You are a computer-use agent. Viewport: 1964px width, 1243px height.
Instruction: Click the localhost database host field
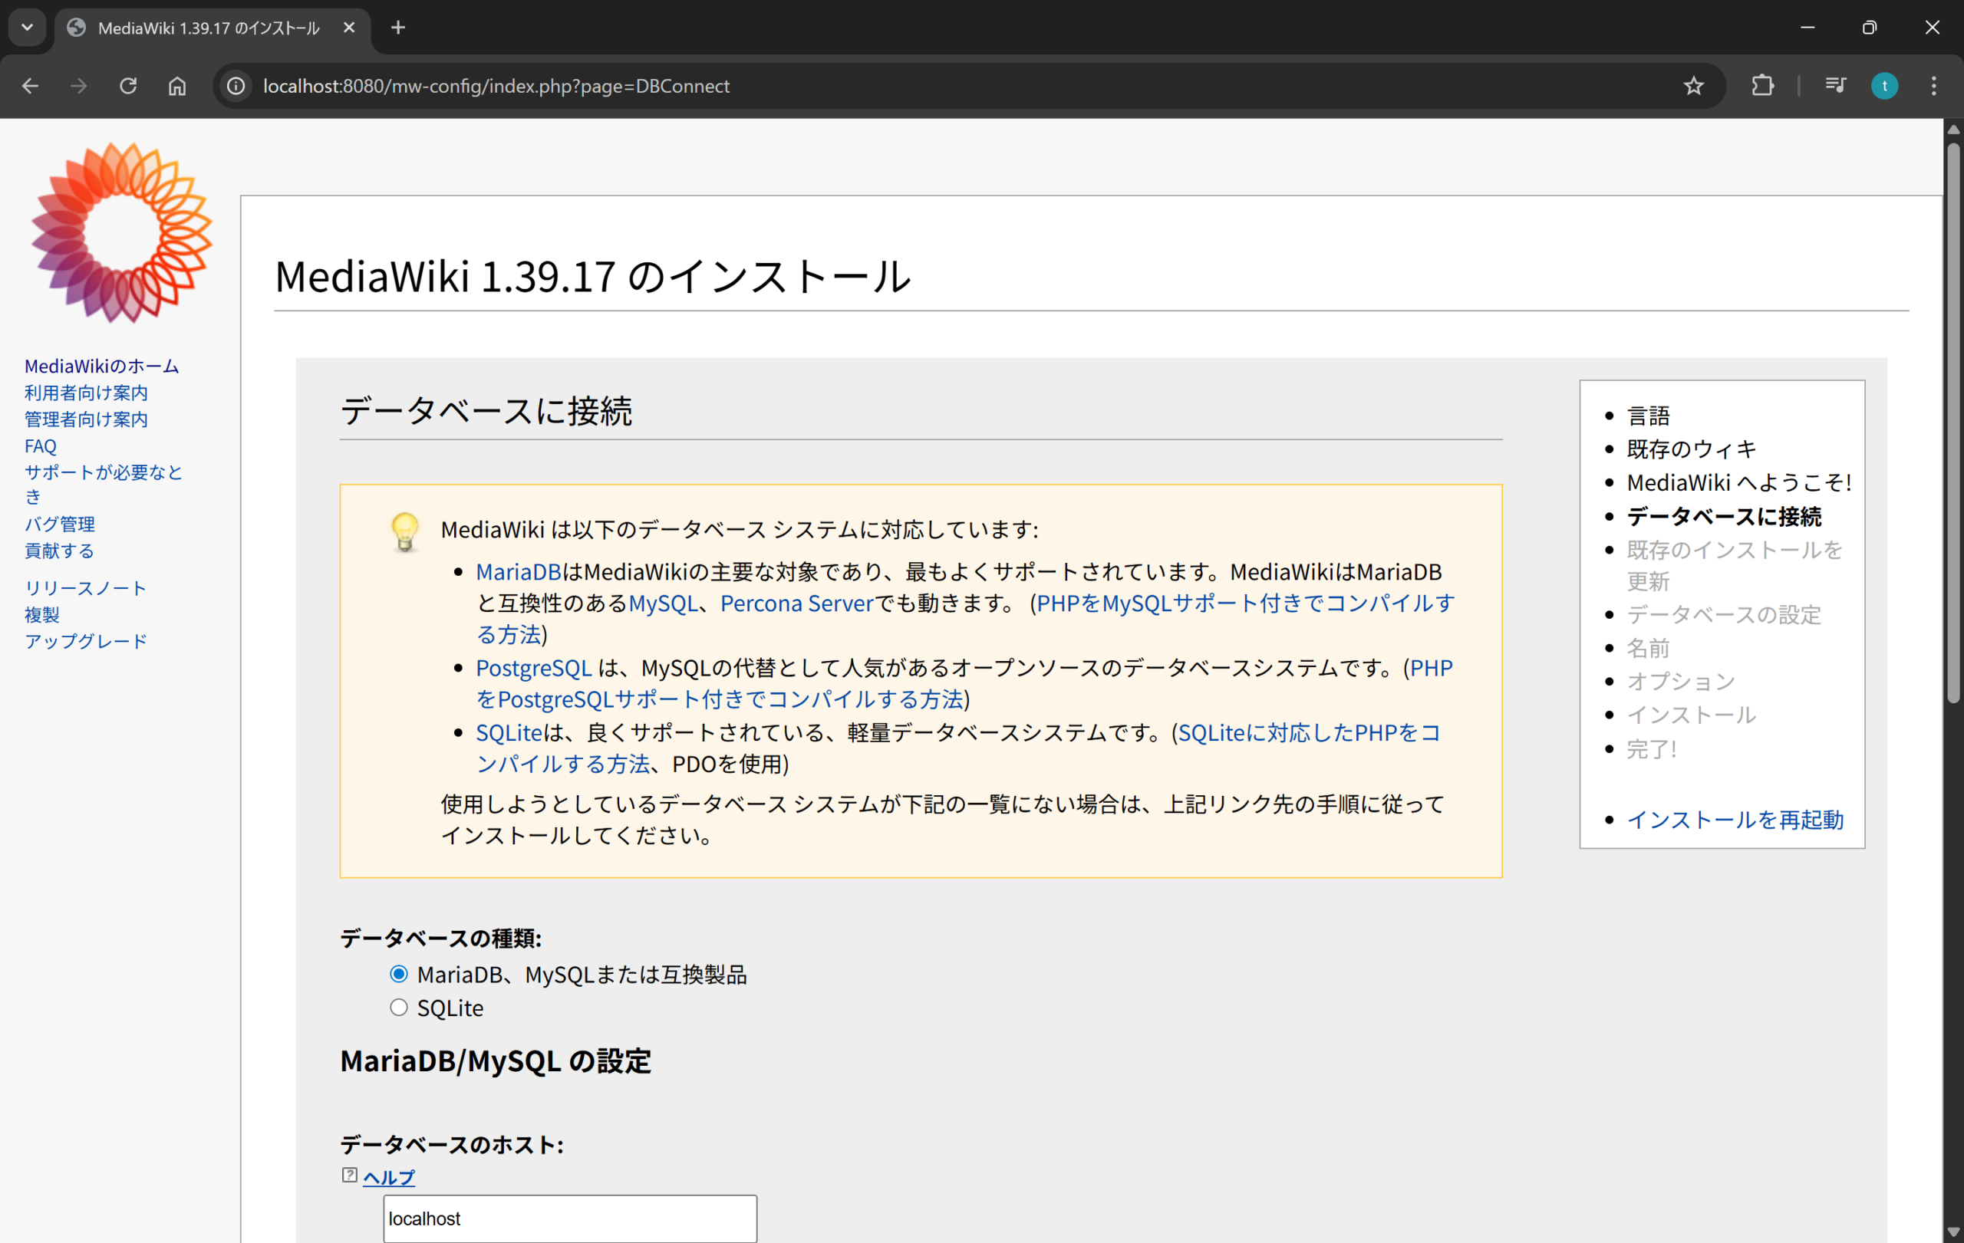tap(569, 1218)
